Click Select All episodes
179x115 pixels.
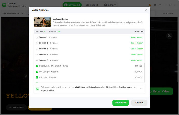pyautogui.click(x=139, y=31)
